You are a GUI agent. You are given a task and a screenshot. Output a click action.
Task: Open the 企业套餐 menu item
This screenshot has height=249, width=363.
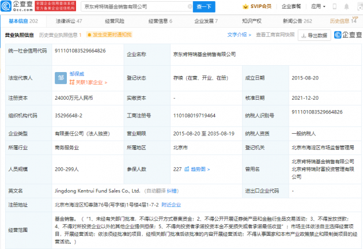click(x=291, y=6)
